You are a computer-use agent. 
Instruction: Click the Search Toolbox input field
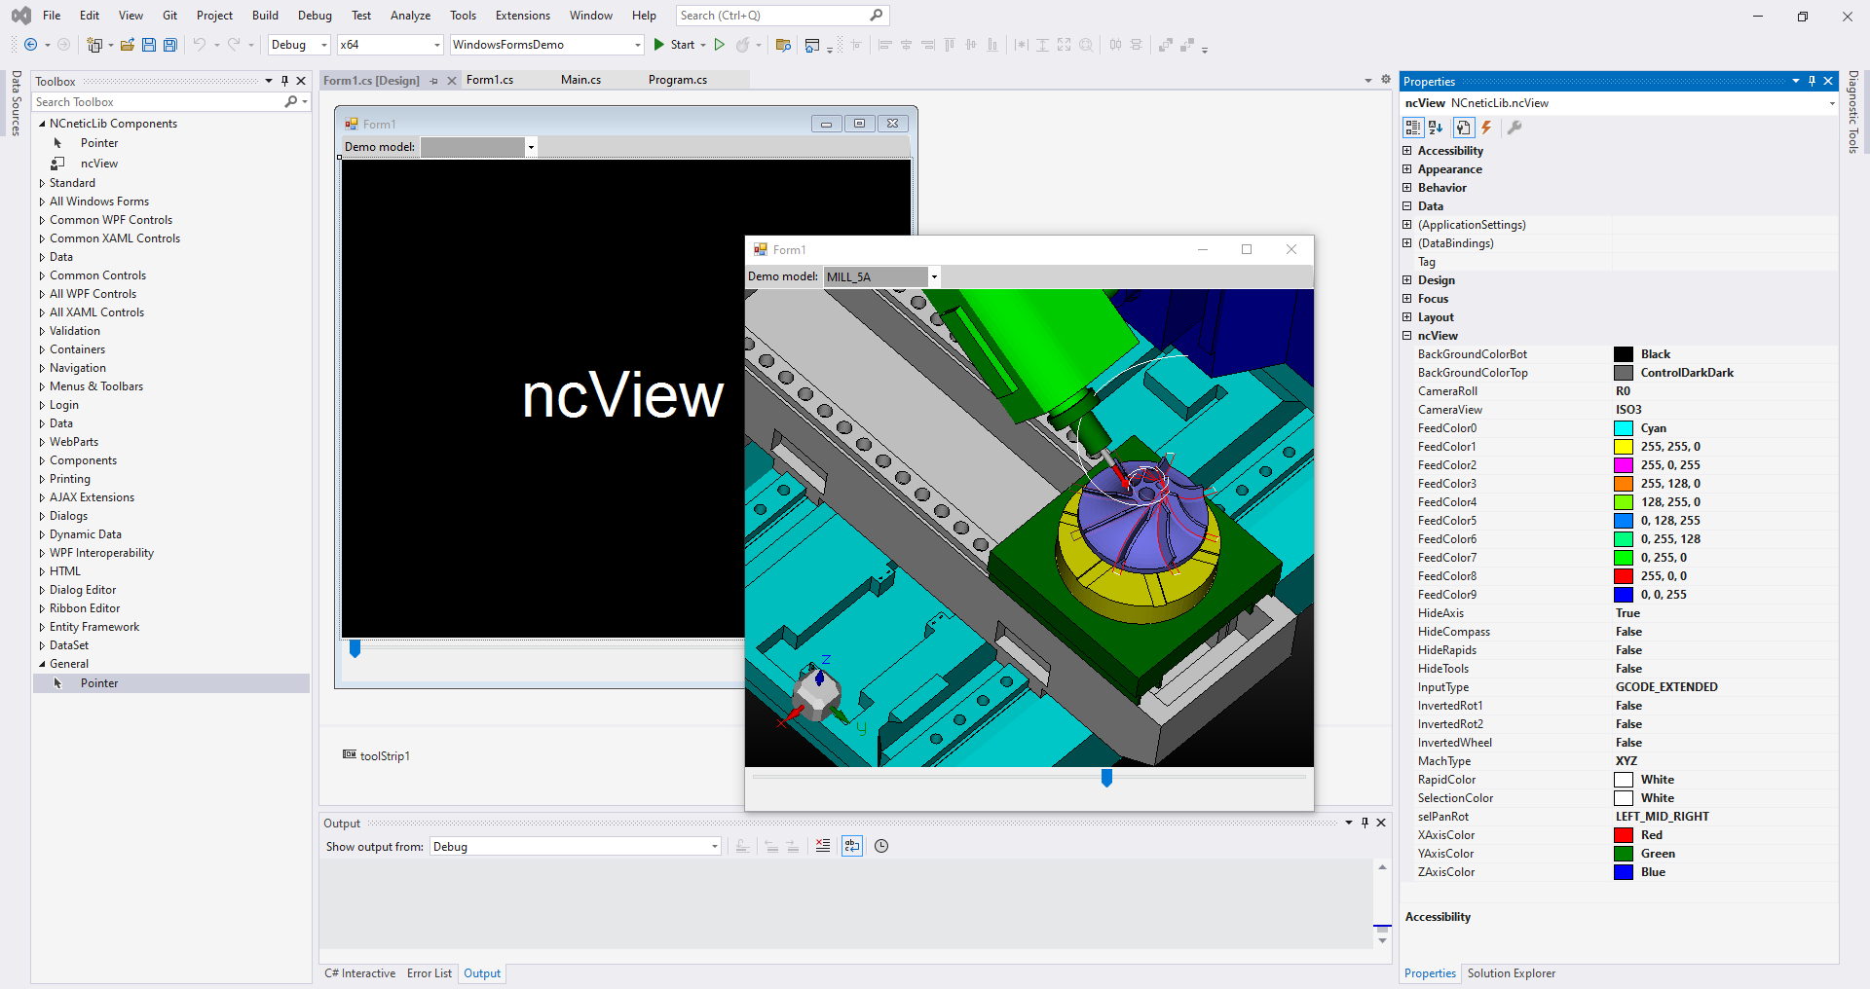(158, 102)
